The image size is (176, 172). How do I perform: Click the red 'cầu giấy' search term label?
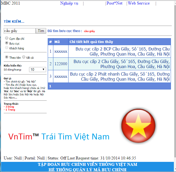[89, 31]
